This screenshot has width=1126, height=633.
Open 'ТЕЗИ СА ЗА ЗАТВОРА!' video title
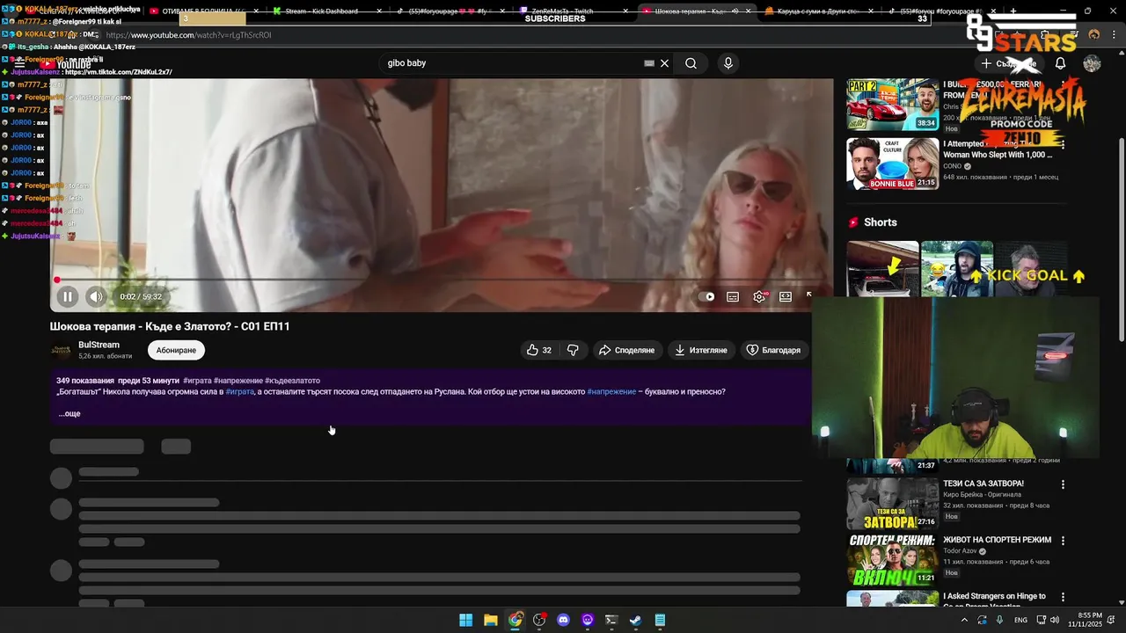tap(983, 484)
